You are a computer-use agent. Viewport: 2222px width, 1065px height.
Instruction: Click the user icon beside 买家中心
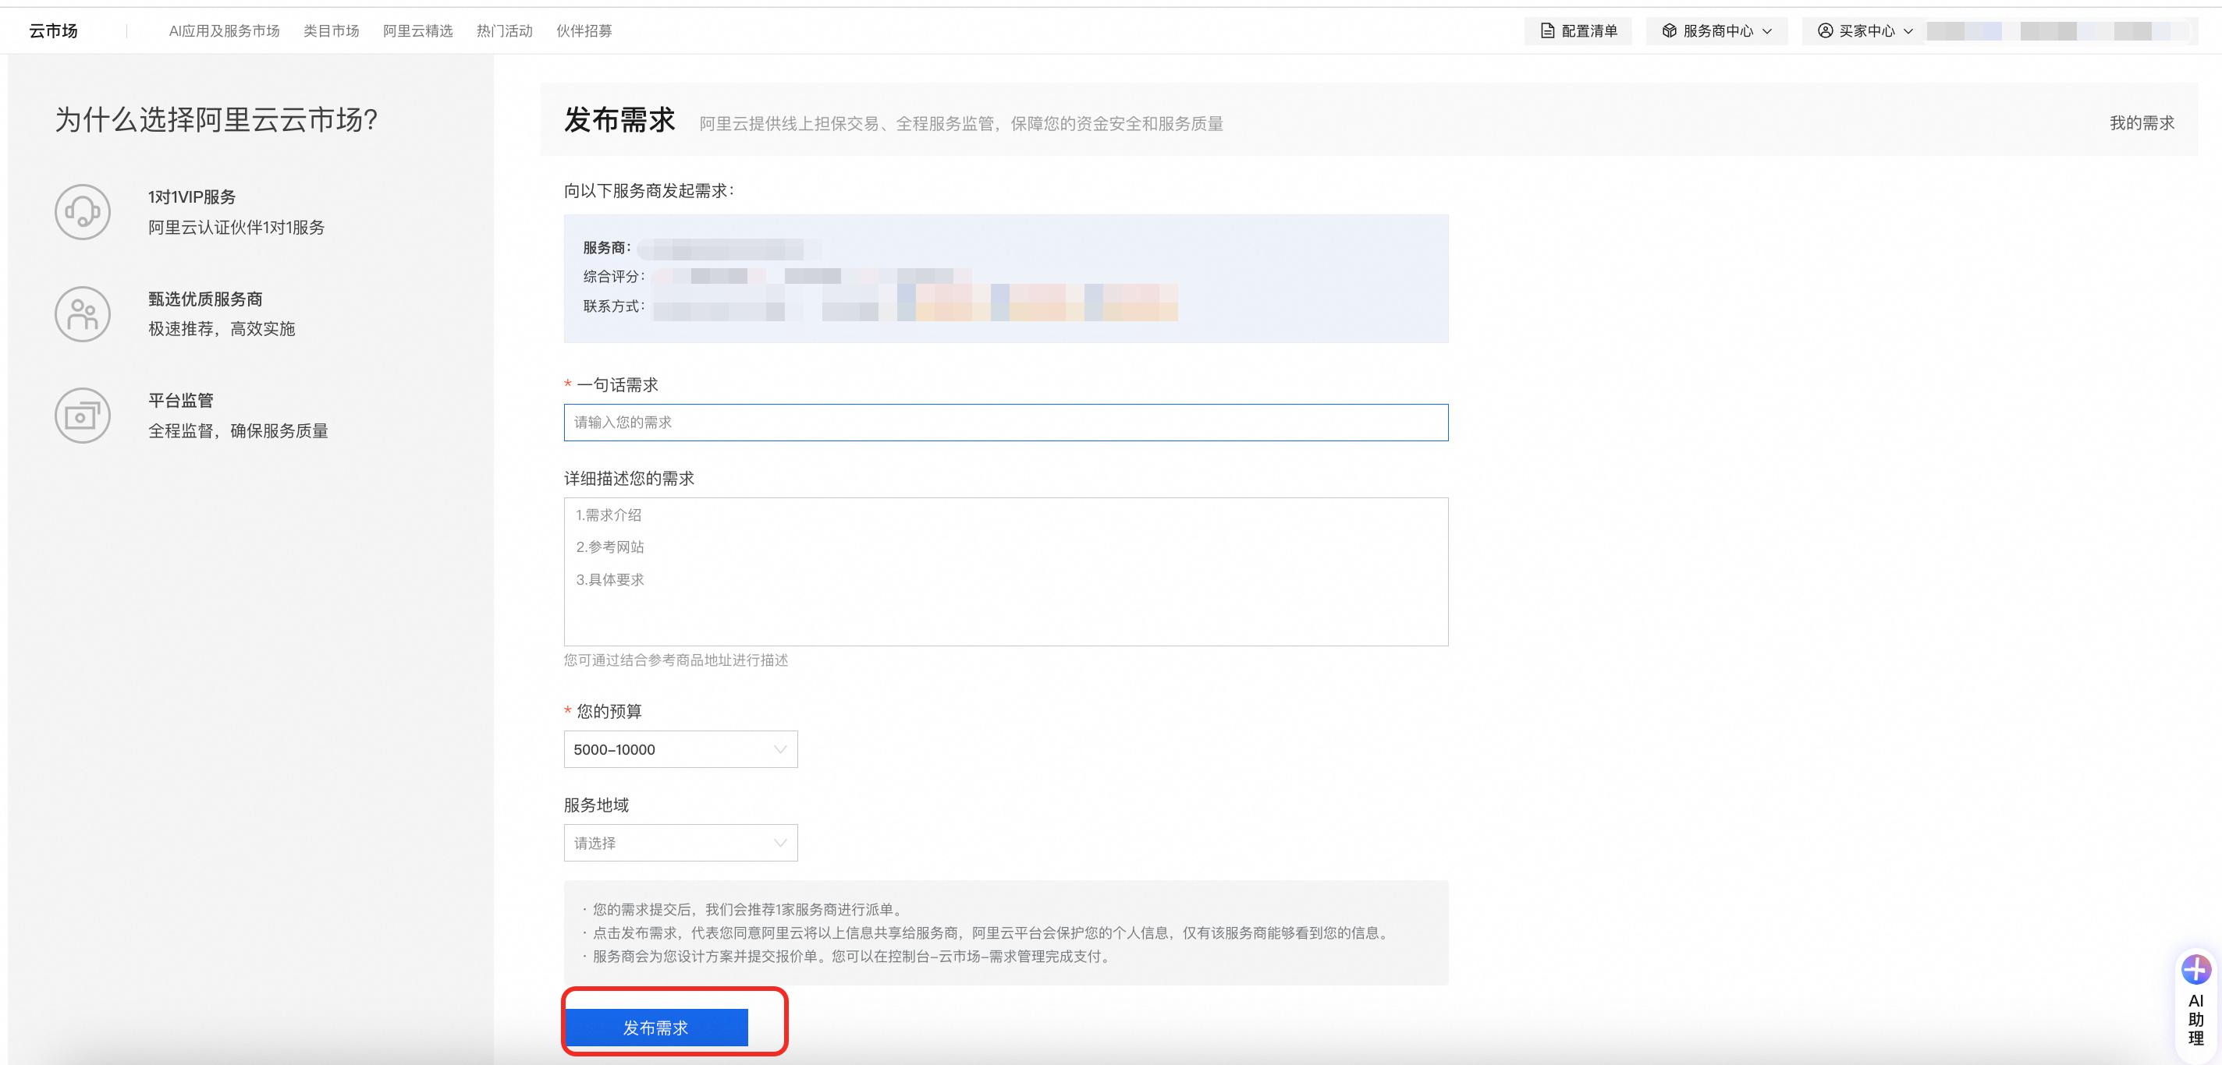(x=1825, y=31)
